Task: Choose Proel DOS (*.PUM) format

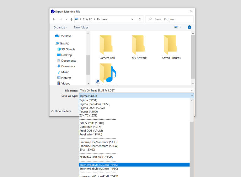Action: click(134, 131)
